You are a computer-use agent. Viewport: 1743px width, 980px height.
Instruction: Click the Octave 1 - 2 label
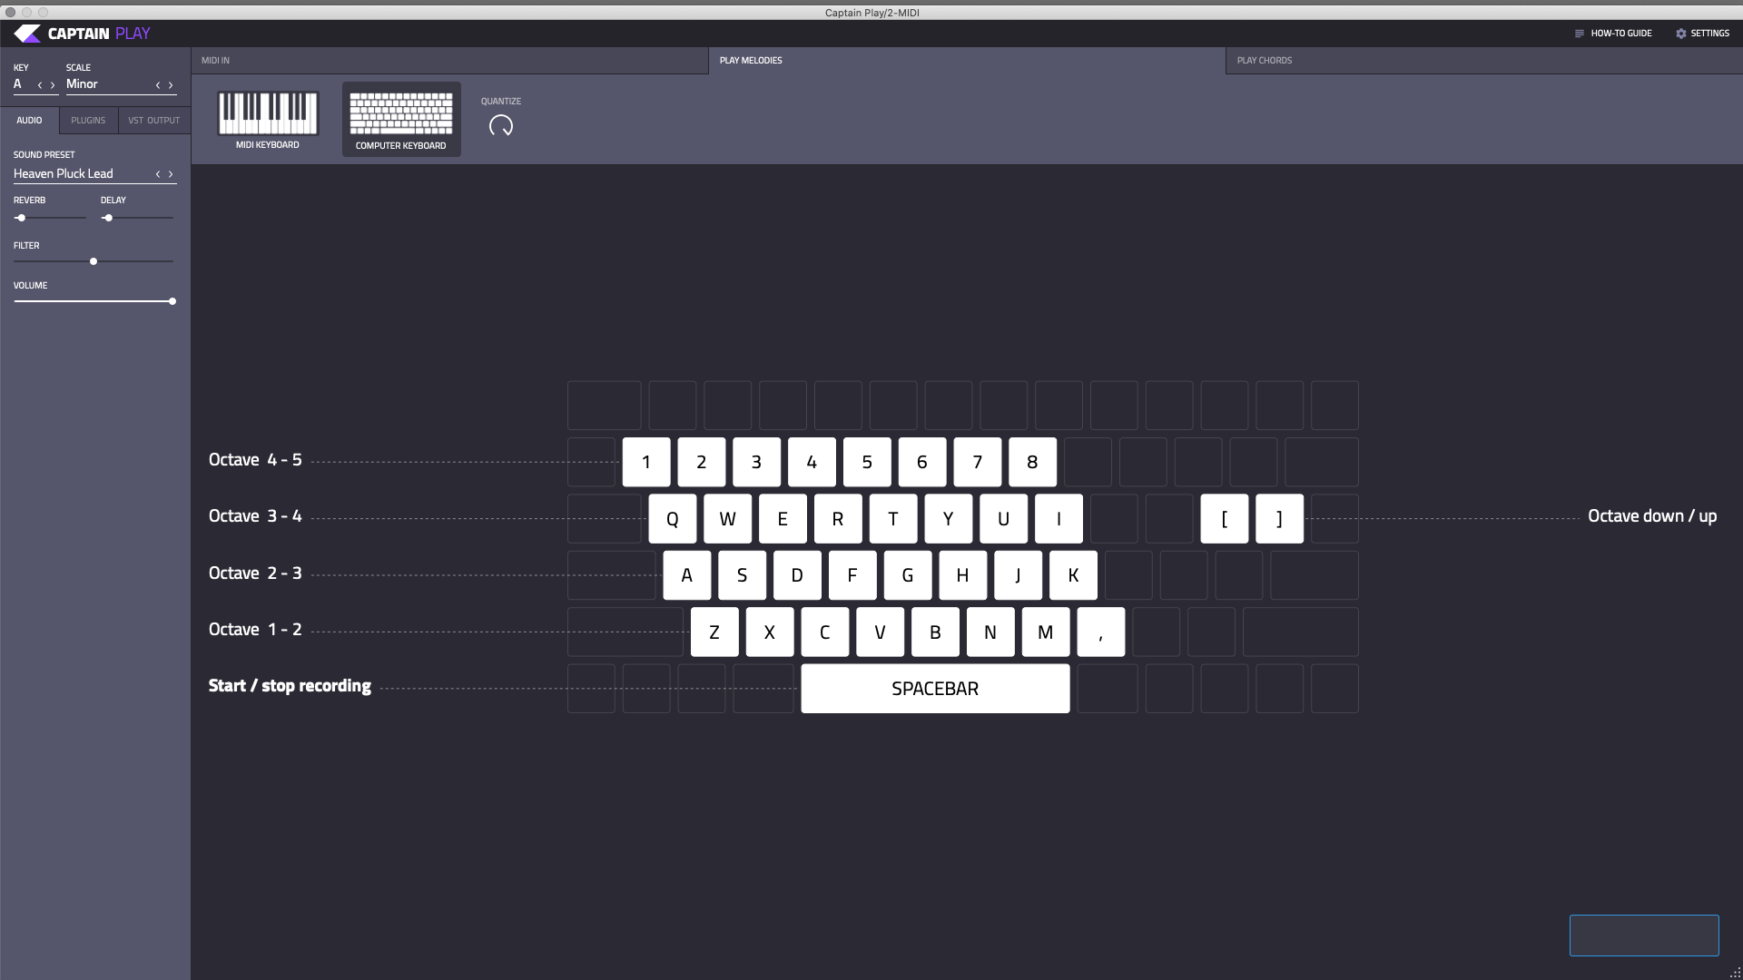pyautogui.click(x=255, y=630)
